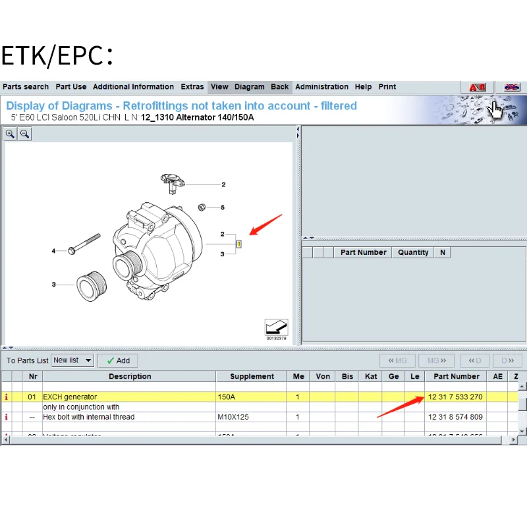This screenshot has height=527, width=527.
Task: Click horizontal scrollbar left arrow
Action: (x=6, y=439)
